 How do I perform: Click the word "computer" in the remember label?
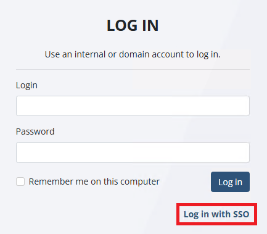point(140,182)
